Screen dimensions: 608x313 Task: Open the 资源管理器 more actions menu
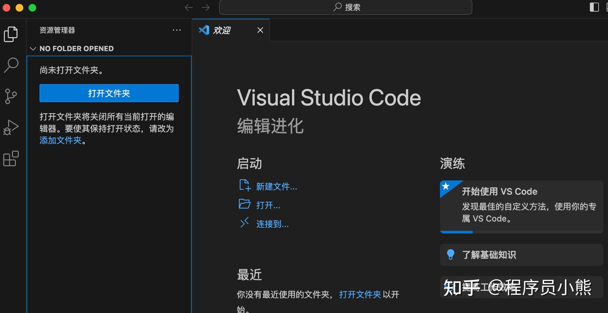click(176, 30)
